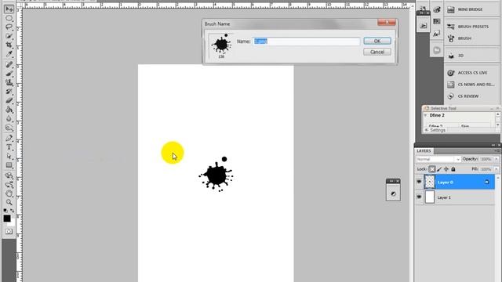Select the Eyedropper tool
The height and width of the screenshot is (282, 502).
[x=9, y=54]
